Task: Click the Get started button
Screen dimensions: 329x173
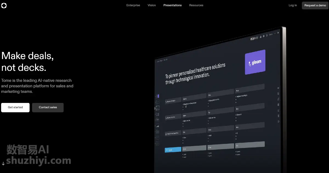Action: 15,107
